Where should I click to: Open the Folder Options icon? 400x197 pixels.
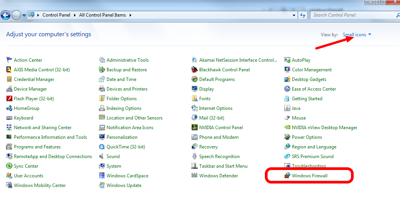[102, 99]
